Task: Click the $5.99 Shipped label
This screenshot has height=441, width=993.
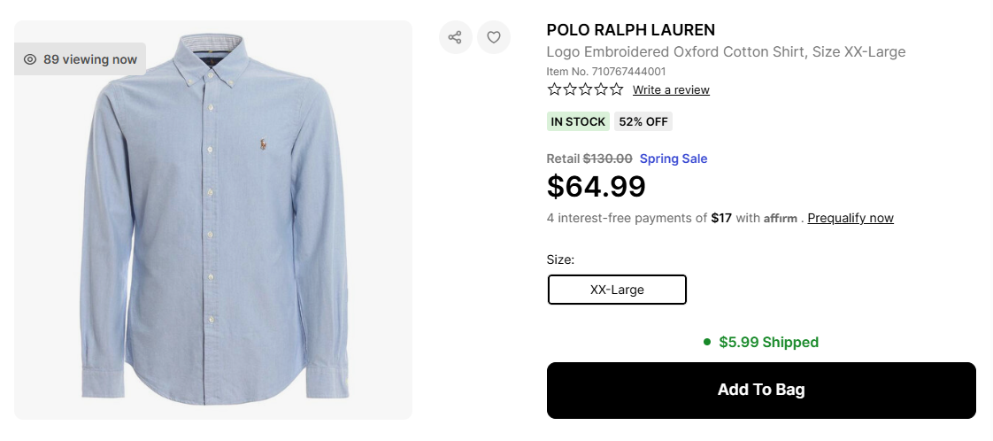Action: [768, 342]
